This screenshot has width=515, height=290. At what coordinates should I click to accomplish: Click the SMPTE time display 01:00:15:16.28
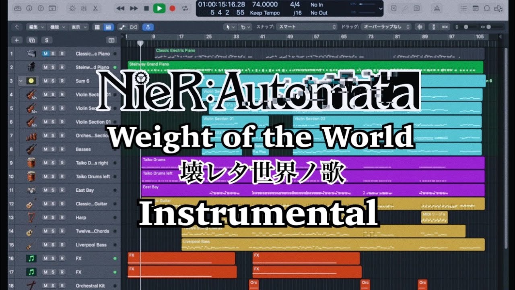[x=221, y=5]
